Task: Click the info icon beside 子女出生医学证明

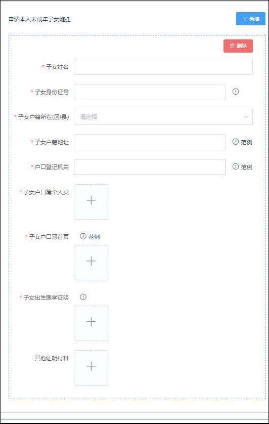Action: point(83,297)
